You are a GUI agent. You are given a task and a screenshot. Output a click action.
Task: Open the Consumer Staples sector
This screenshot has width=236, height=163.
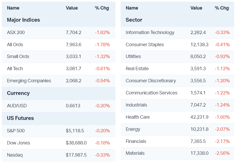coord(145,45)
